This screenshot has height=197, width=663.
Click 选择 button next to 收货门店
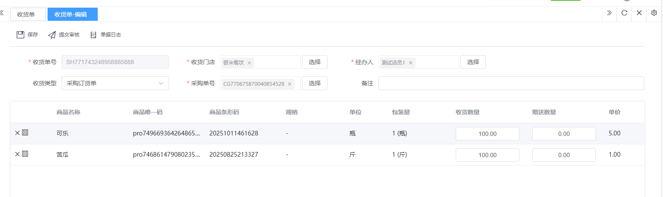(x=314, y=62)
